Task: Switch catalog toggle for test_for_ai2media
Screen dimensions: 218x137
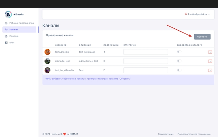Action: (x=179, y=70)
